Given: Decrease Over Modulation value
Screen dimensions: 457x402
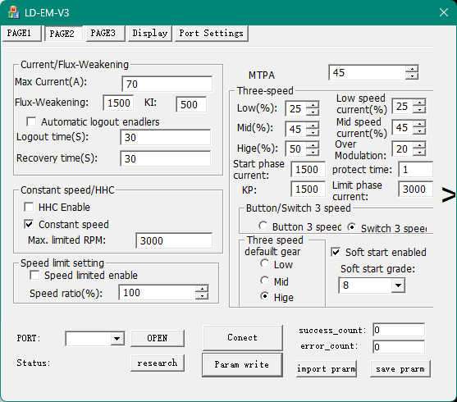Looking at the screenshot, I should 419,152.
